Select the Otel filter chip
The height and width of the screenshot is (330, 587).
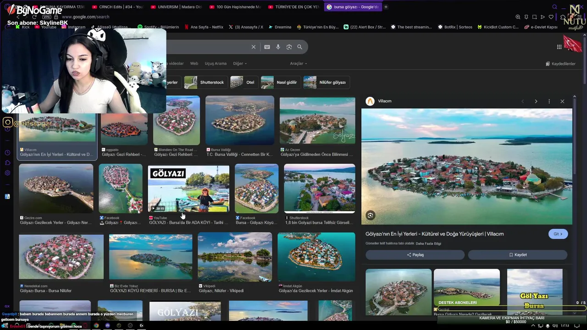click(x=244, y=82)
